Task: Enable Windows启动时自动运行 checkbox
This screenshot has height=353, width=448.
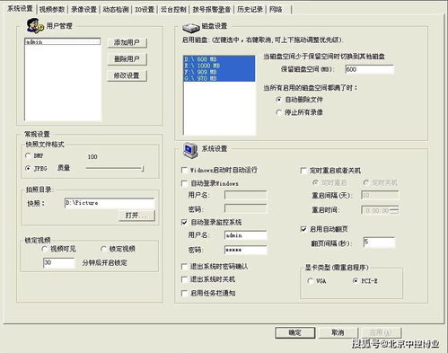Action: [185, 170]
